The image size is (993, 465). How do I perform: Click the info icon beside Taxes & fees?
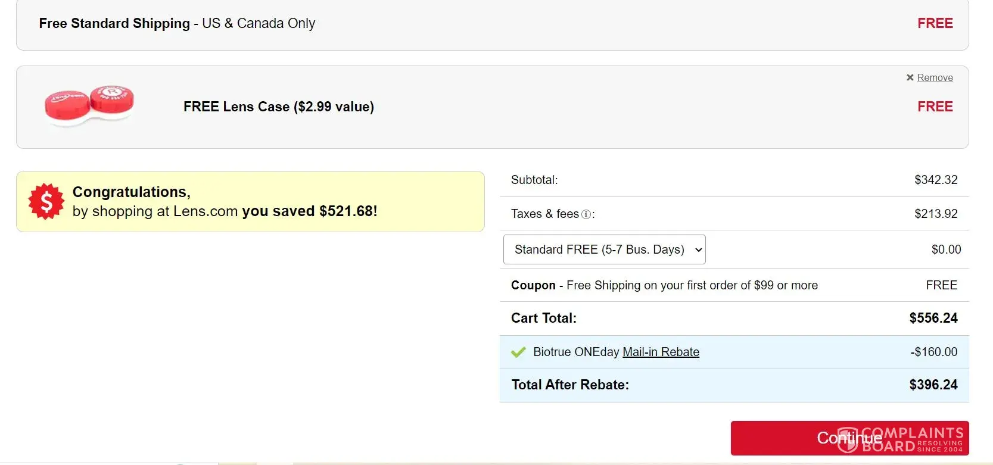coord(586,214)
